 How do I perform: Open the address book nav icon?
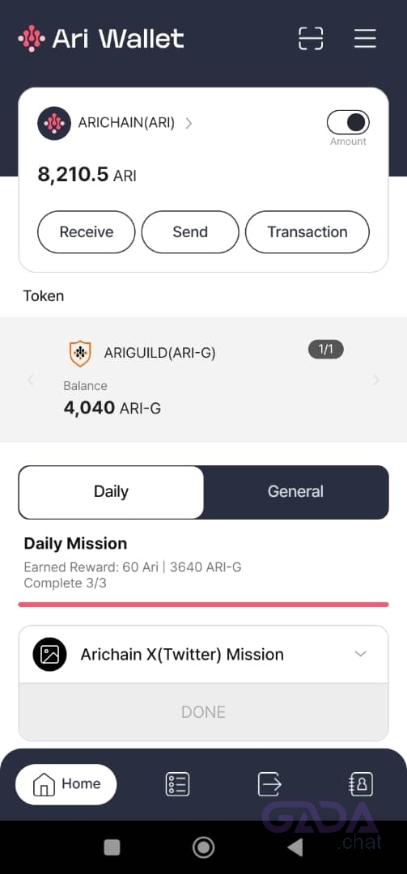pos(361,783)
